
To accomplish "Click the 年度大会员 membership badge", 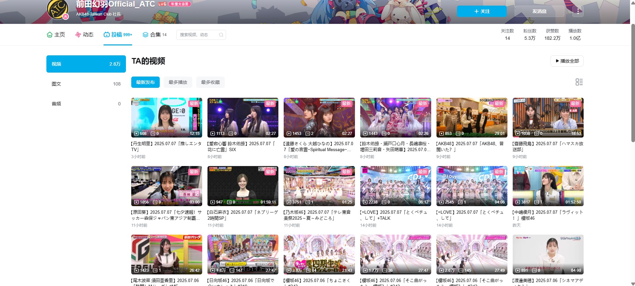I will (x=180, y=4).
